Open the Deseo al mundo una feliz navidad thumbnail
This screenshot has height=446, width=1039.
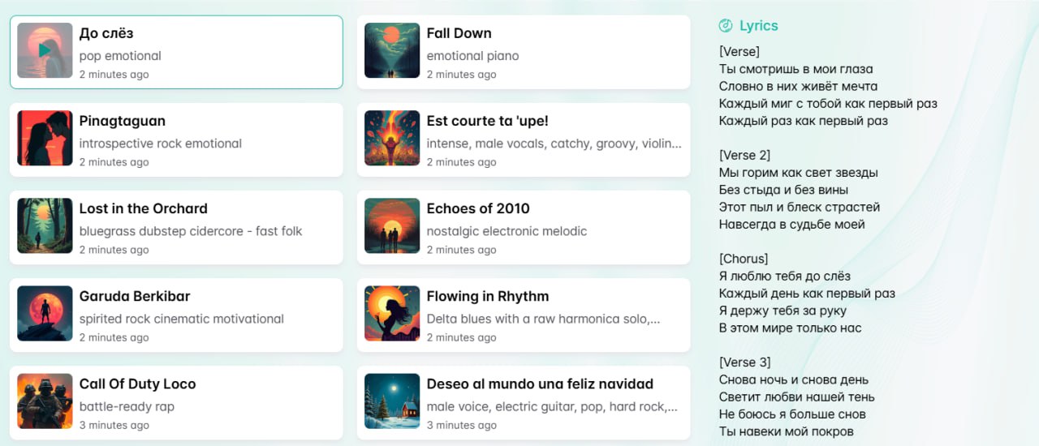click(x=392, y=401)
